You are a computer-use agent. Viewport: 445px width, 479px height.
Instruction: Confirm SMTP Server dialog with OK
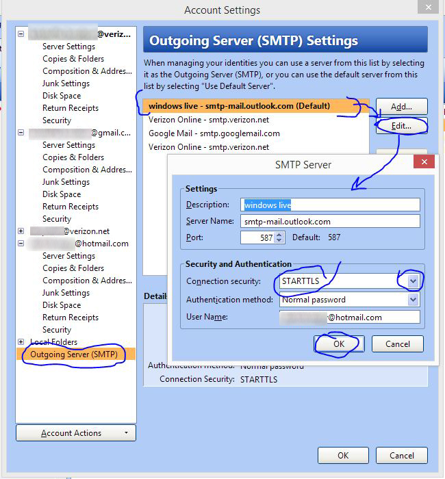(x=339, y=344)
